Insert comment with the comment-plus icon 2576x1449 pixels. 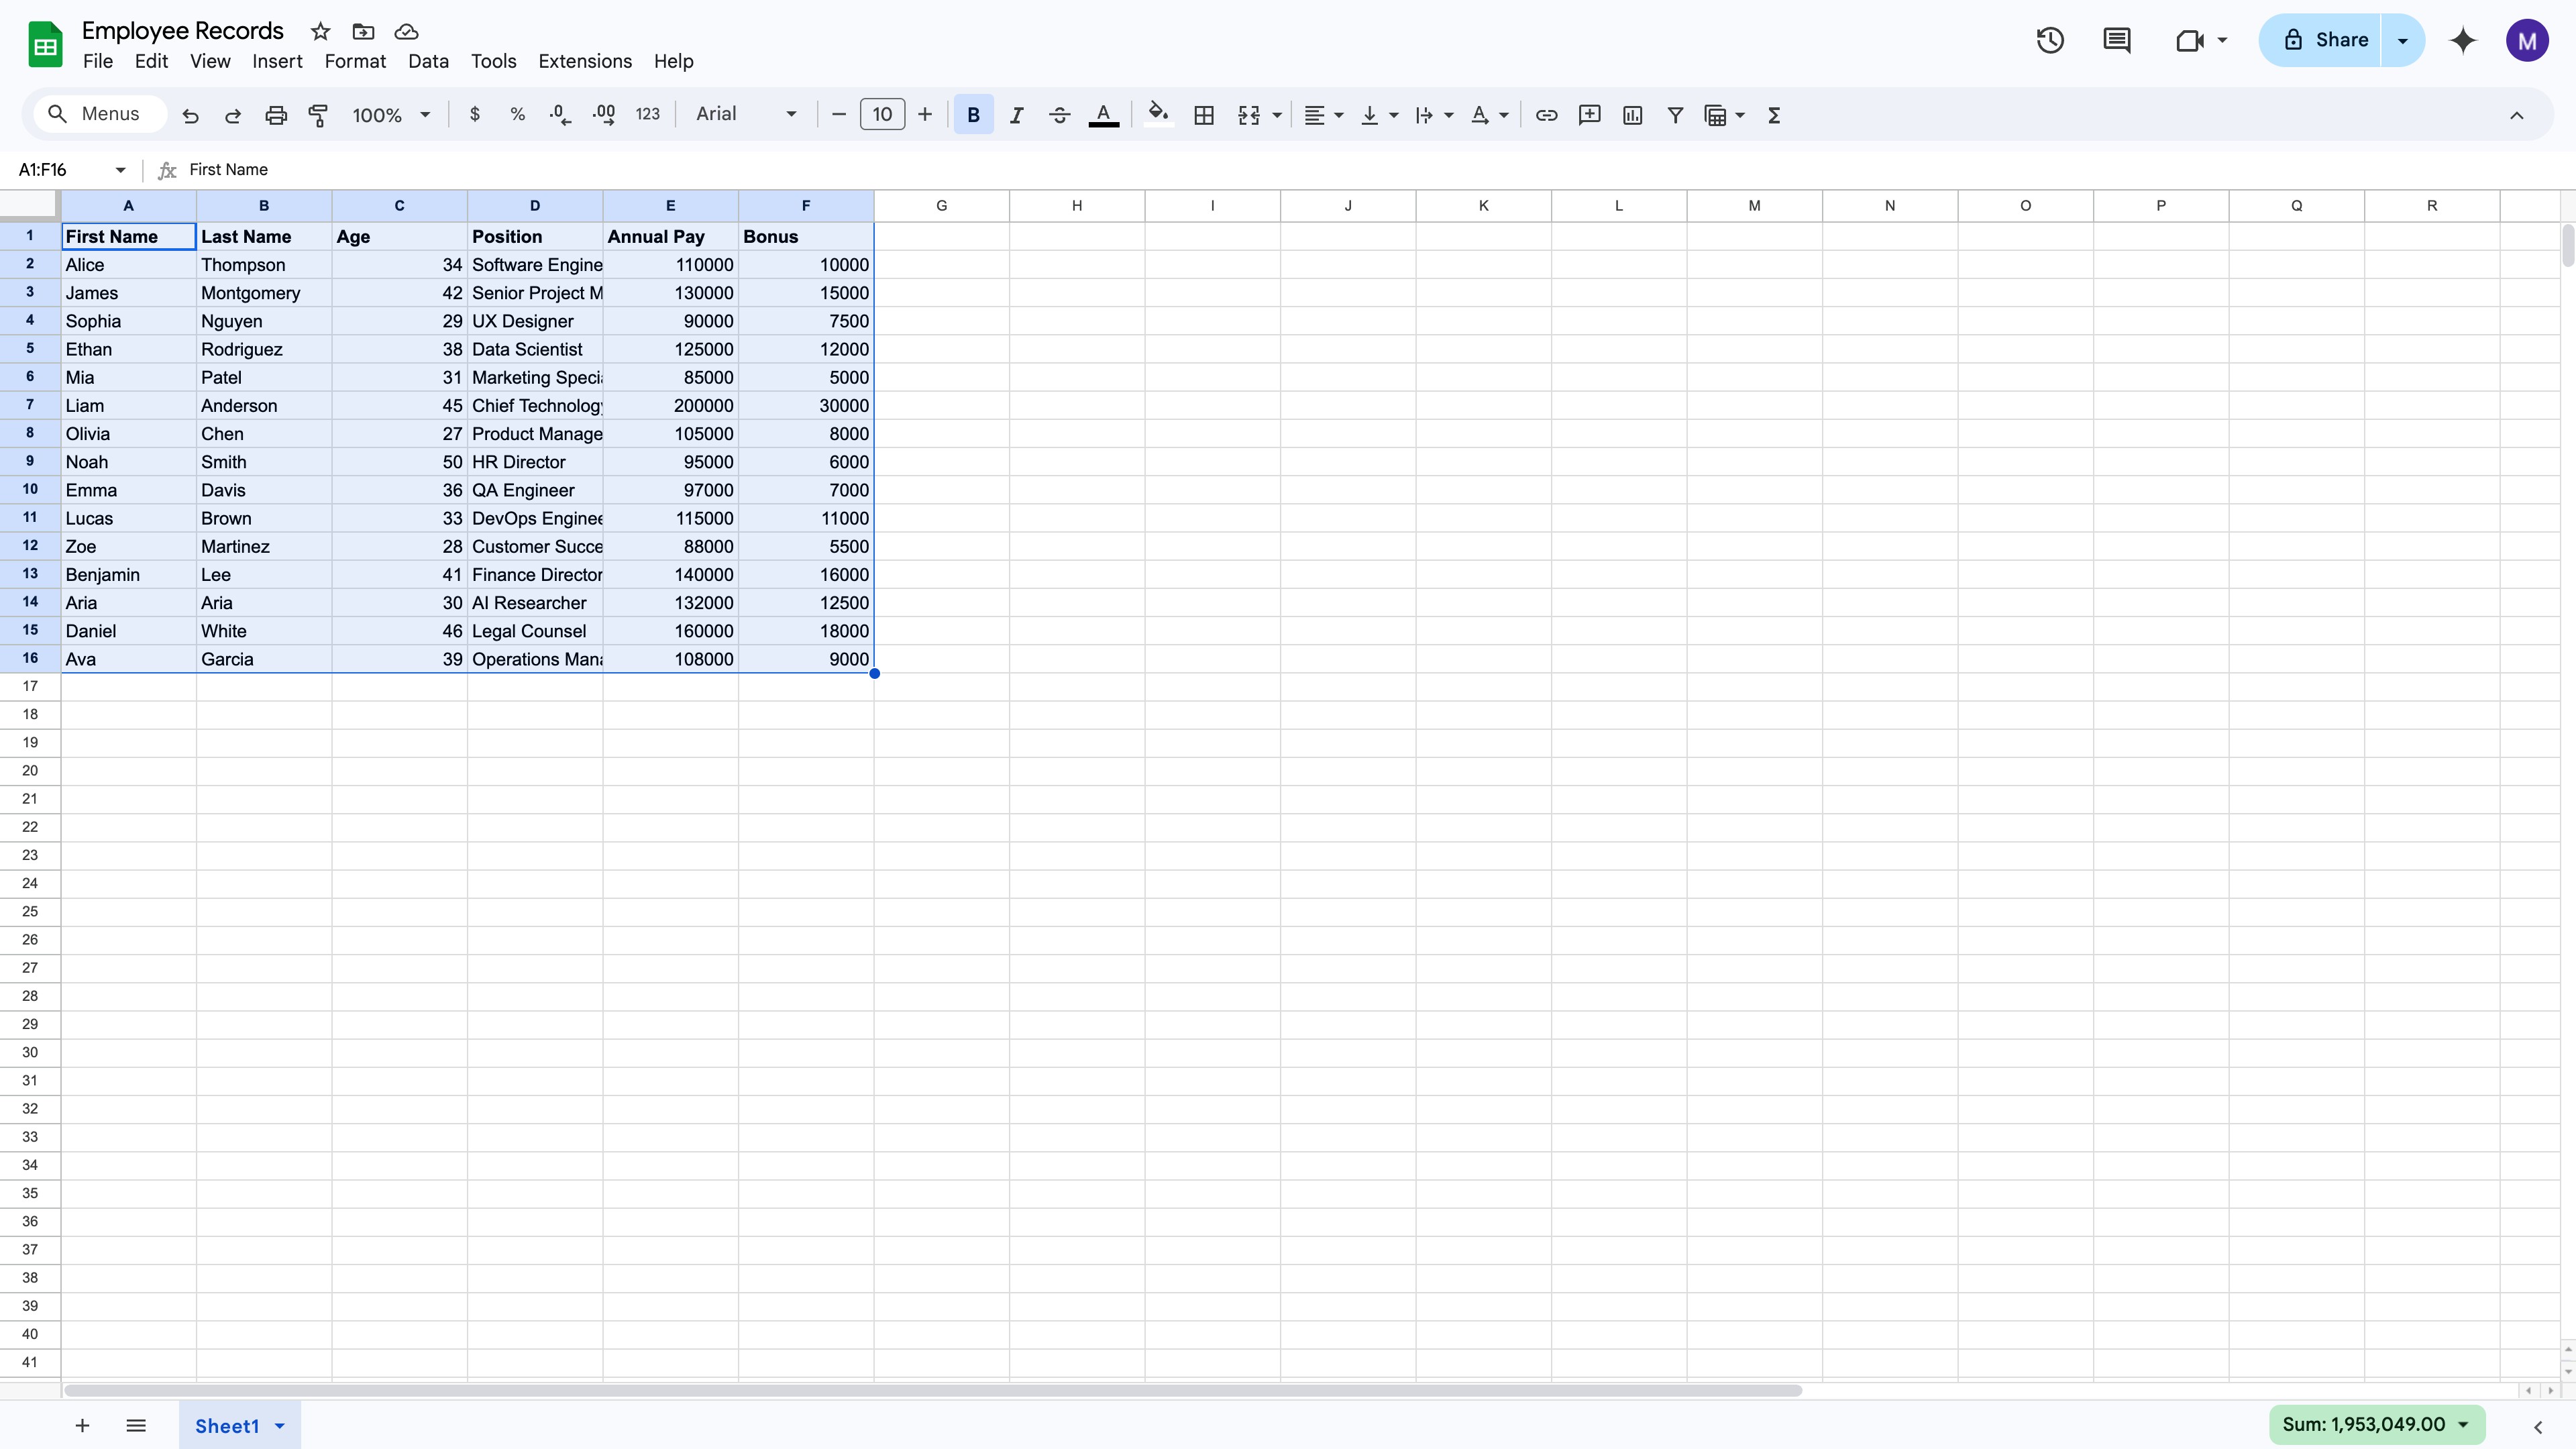tap(1589, 115)
